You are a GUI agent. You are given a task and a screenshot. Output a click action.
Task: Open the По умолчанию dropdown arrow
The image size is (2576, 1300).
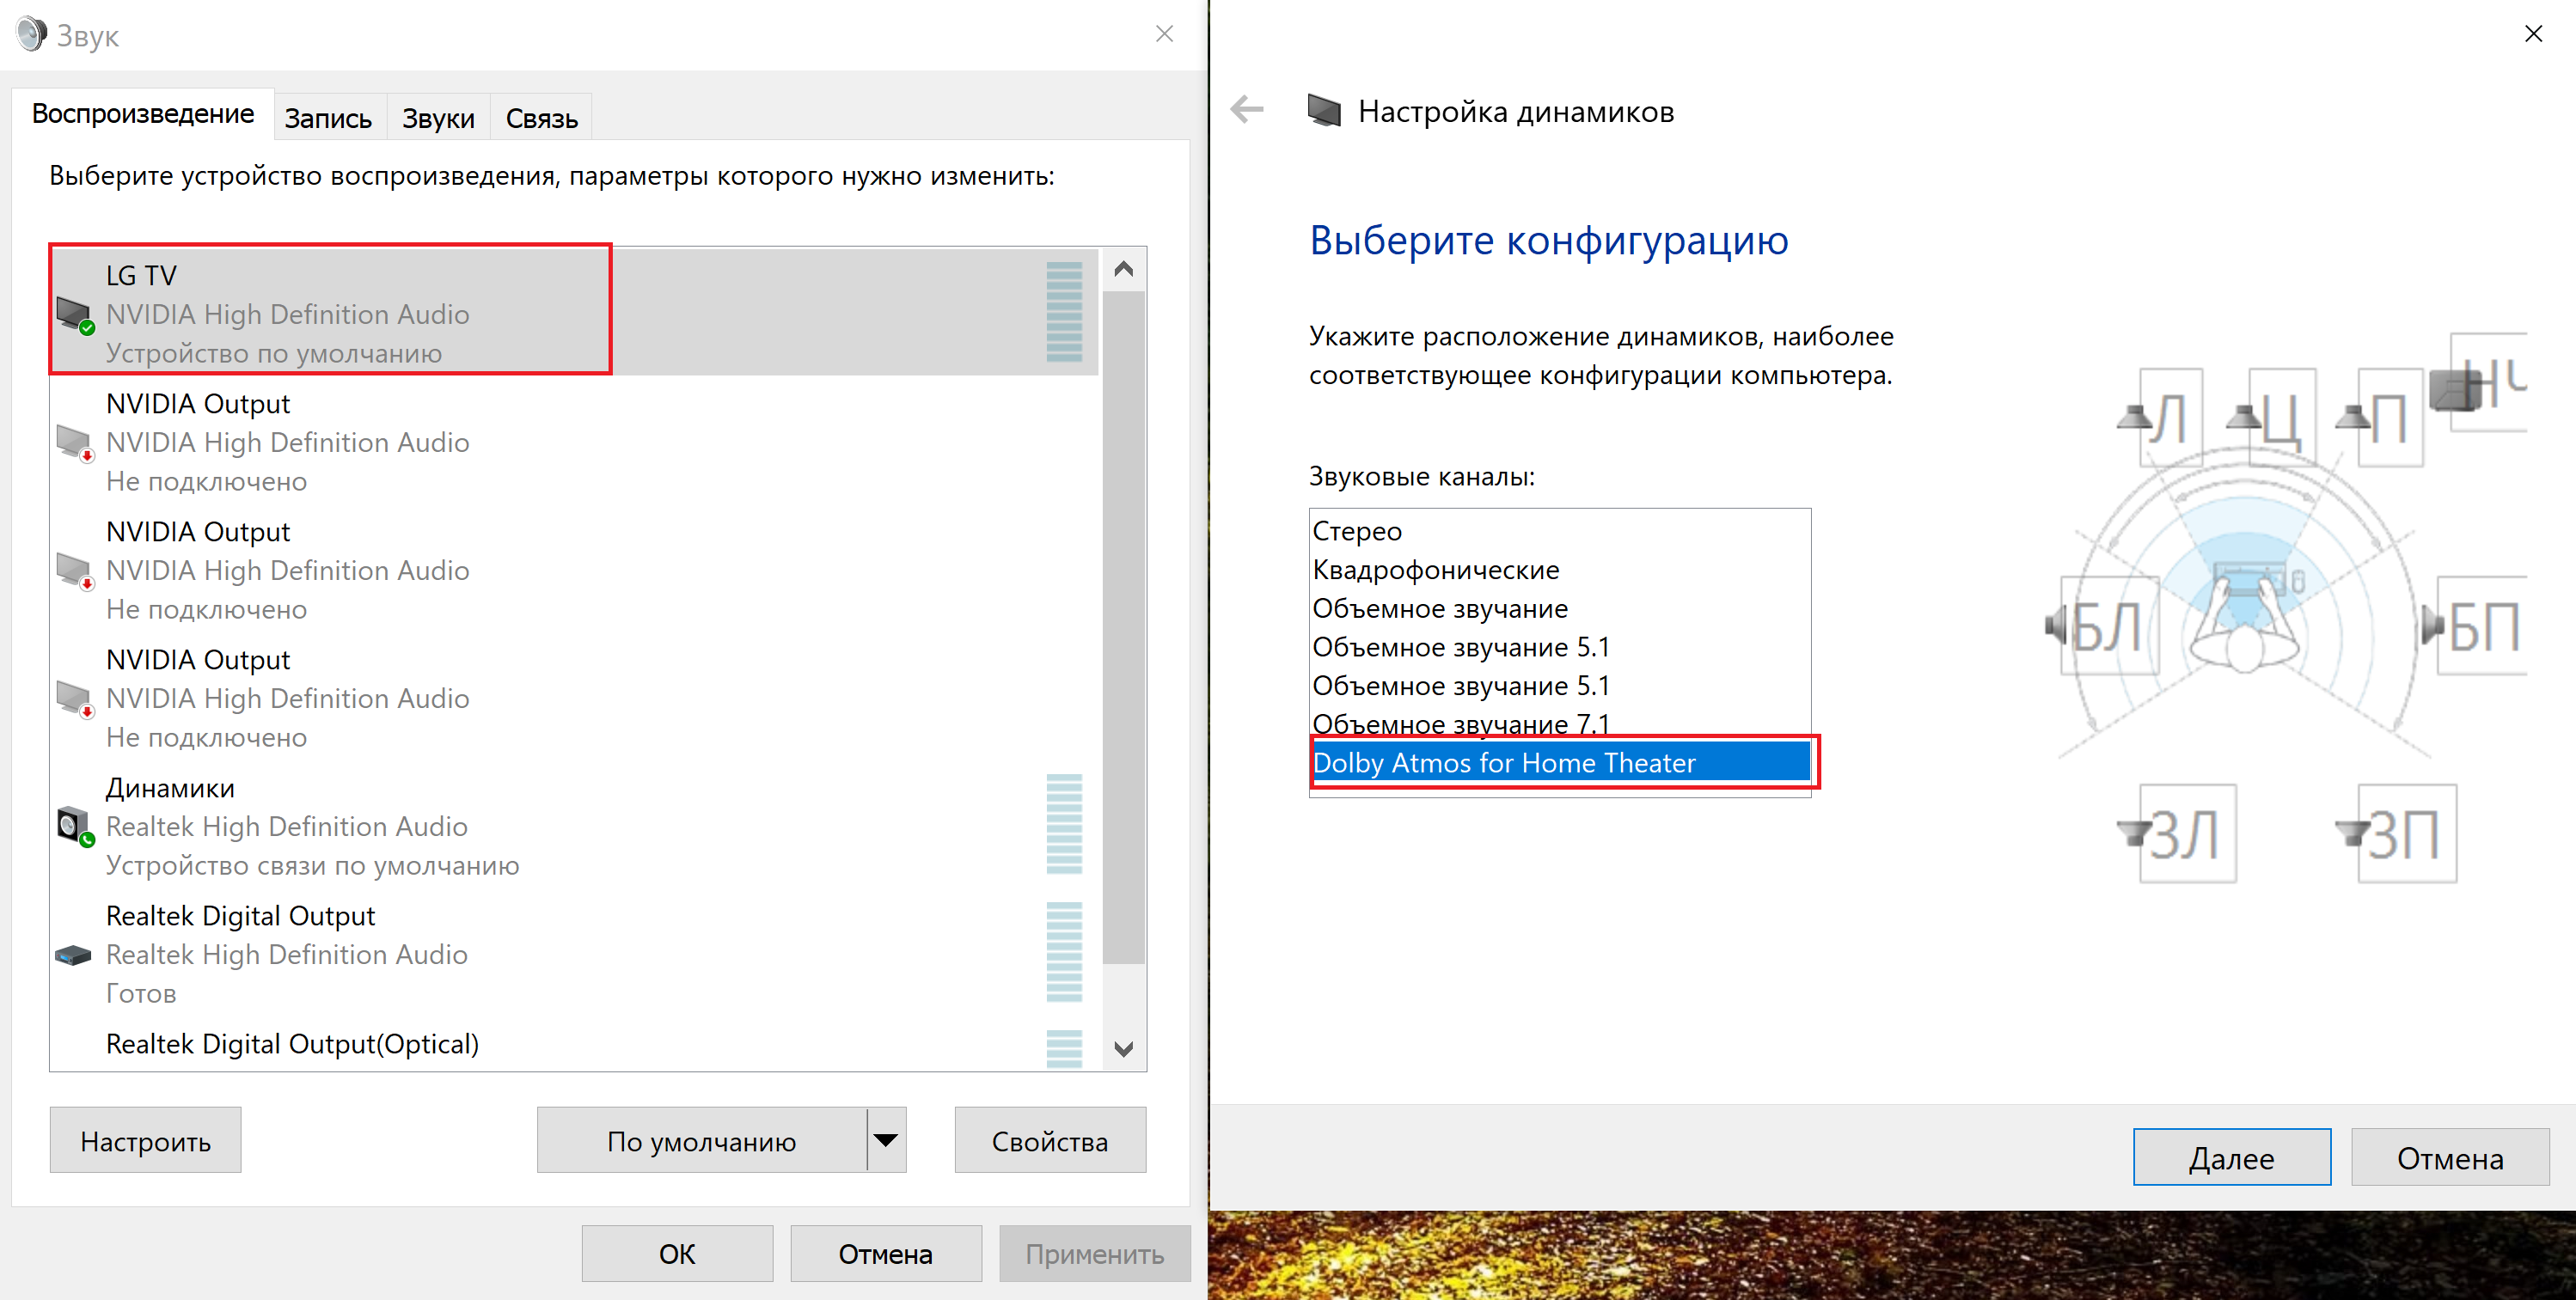[886, 1140]
